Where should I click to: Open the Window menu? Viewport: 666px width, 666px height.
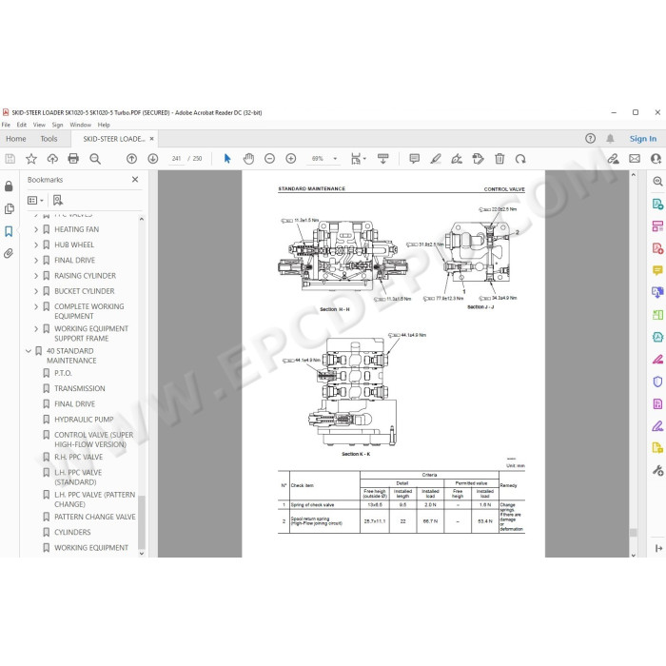[x=81, y=125]
